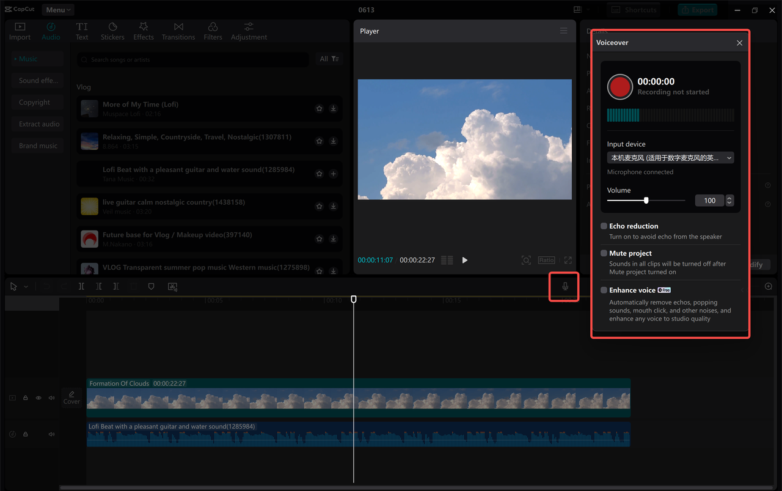782x491 pixels.
Task: Select the Adjustment panel
Action: tap(249, 31)
